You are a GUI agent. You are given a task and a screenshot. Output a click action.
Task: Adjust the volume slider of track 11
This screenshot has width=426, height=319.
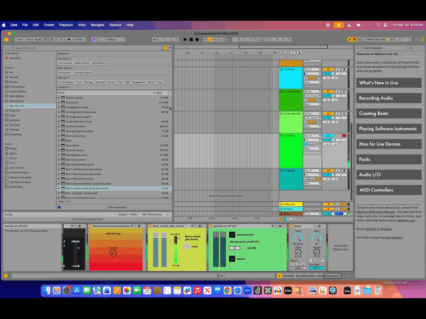[x=328, y=96]
